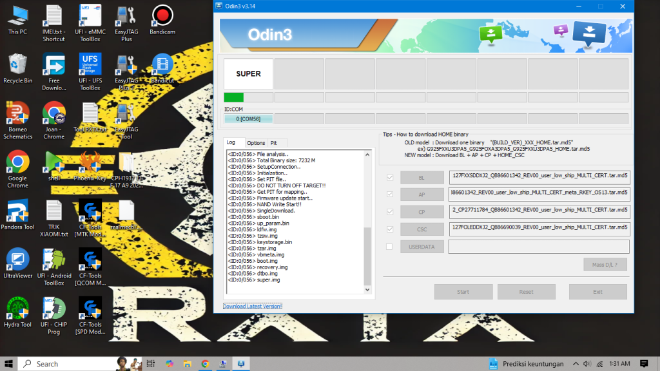Open the Borneo Schematics icon
This screenshot has height=371, width=660.
(x=17, y=113)
